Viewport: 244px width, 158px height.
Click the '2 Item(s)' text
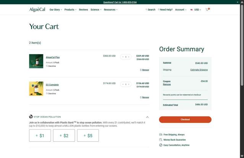[x=35, y=43]
